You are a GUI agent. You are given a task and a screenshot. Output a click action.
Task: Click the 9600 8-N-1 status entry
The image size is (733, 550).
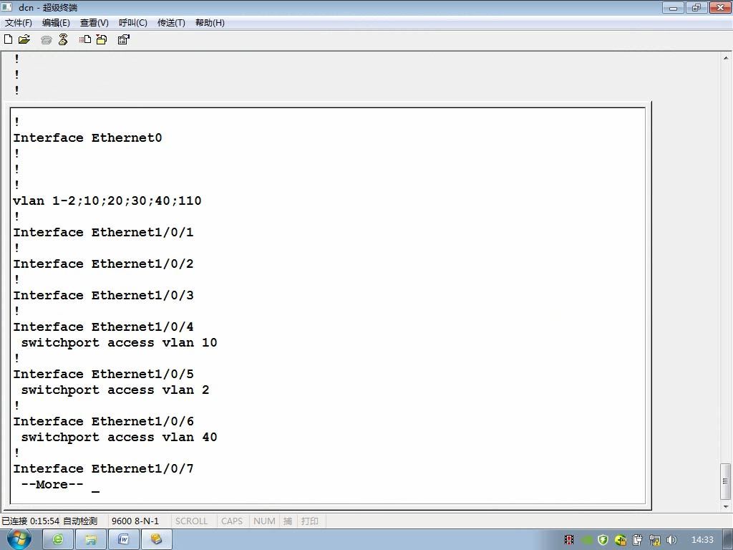[x=135, y=521]
